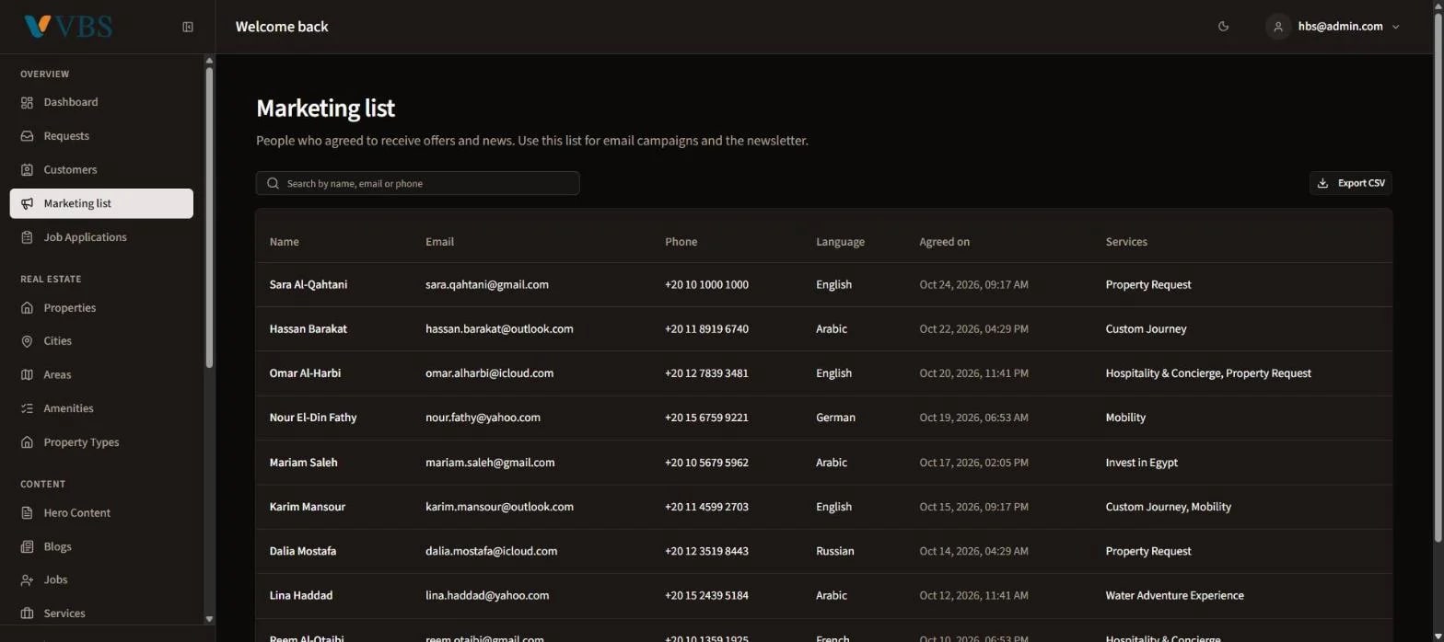Image resolution: width=1444 pixels, height=642 pixels.
Task: Open Property Types page
Action: tap(101, 442)
